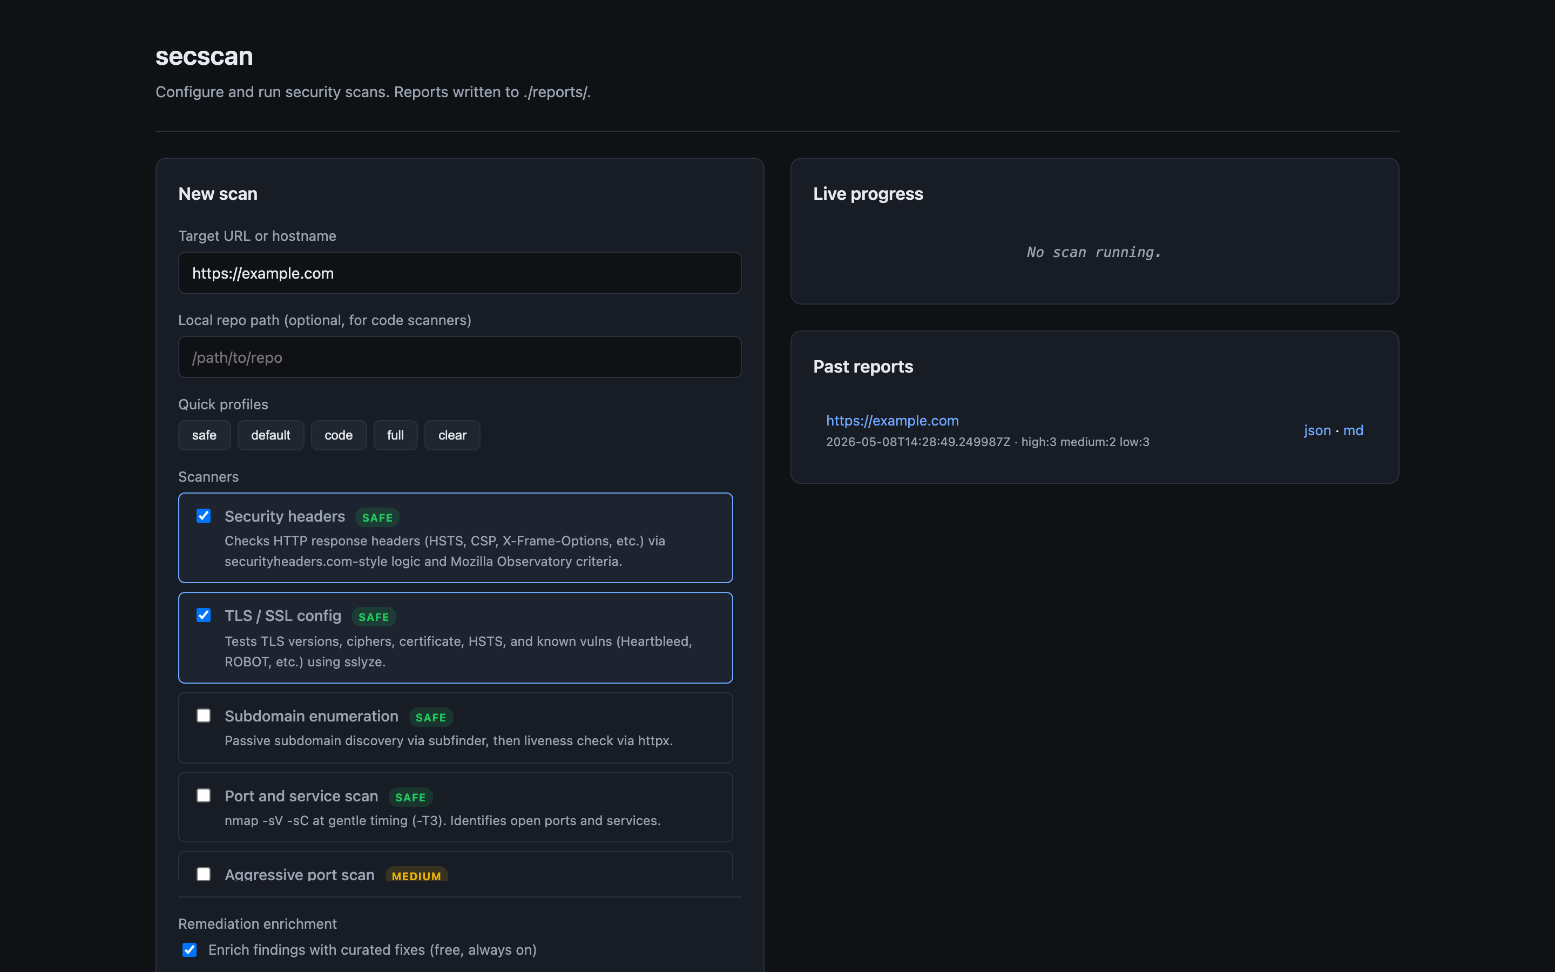Click the SAFE badge beside TLS / SSL config
This screenshot has height=972, width=1555.
click(374, 617)
